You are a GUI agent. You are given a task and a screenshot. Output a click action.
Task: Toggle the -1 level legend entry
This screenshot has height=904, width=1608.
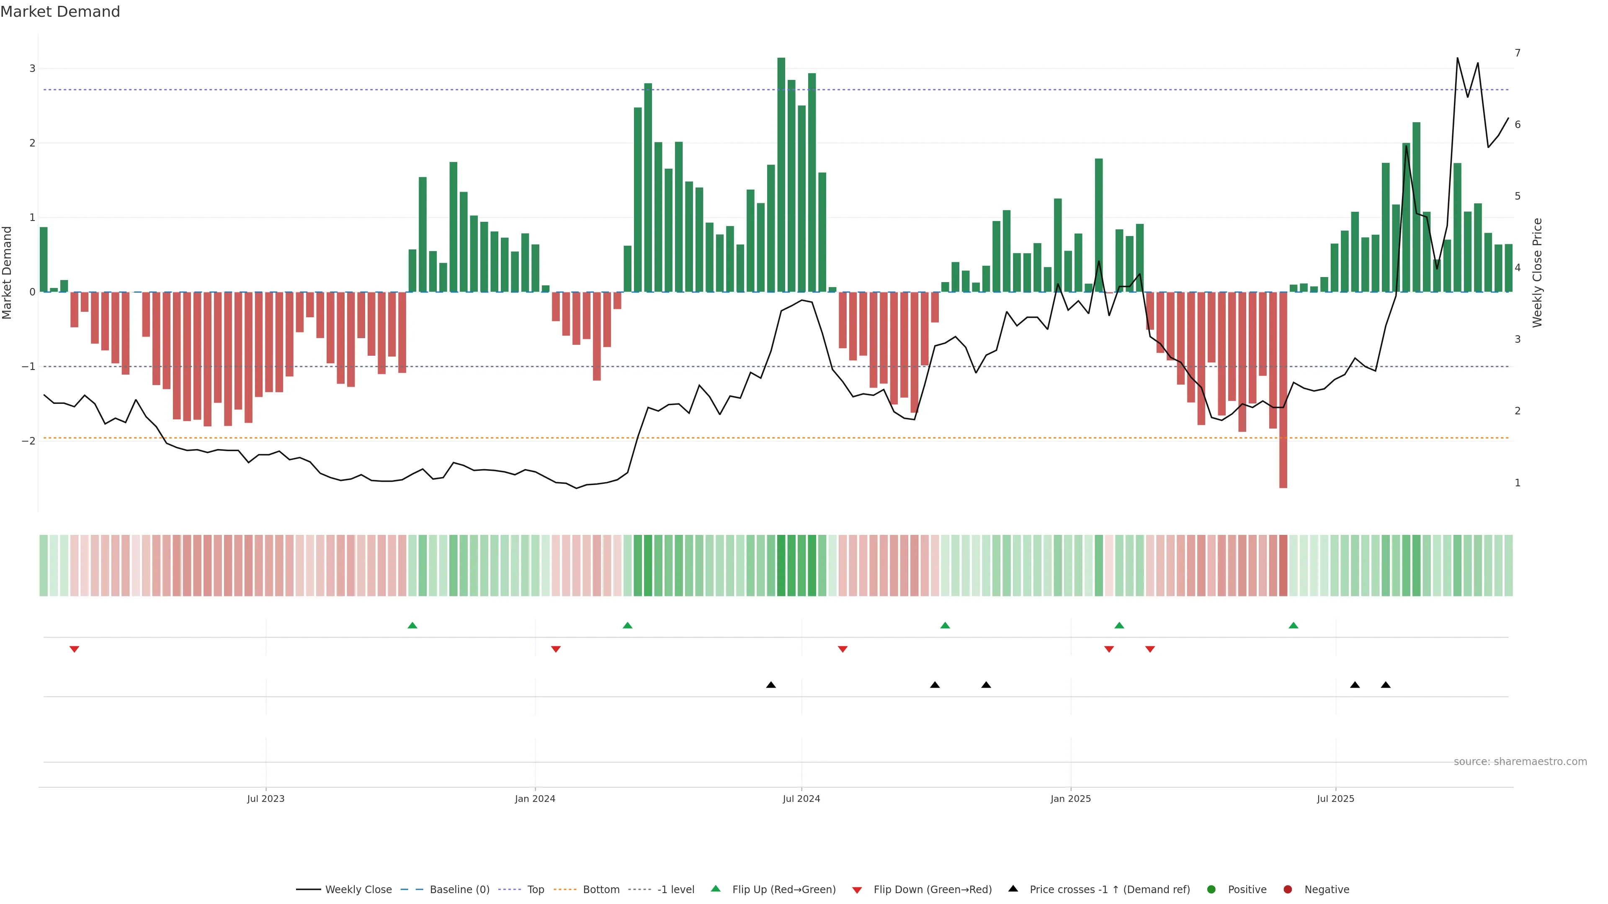[x=675, y=889]
